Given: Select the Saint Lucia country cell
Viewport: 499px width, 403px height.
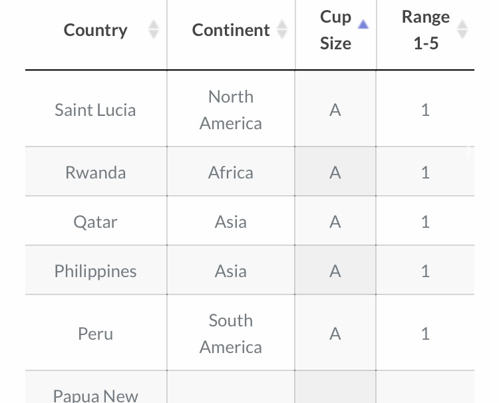Looking at the screenshot, I should click(x=96, y=109).
